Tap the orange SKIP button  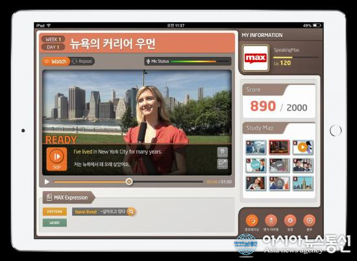56,159
